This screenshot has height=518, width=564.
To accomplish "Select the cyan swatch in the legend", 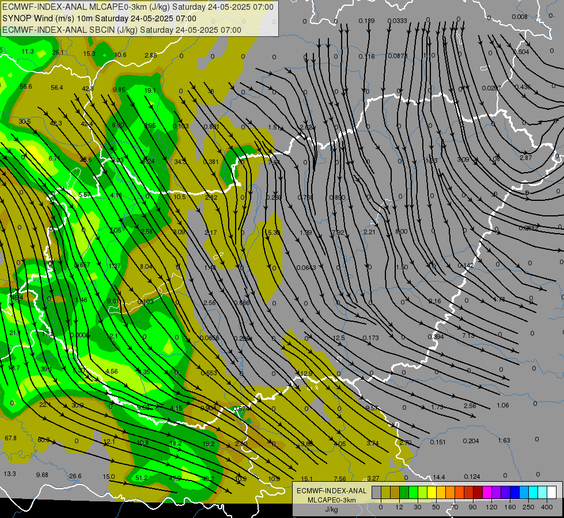I will coord(533,492).
